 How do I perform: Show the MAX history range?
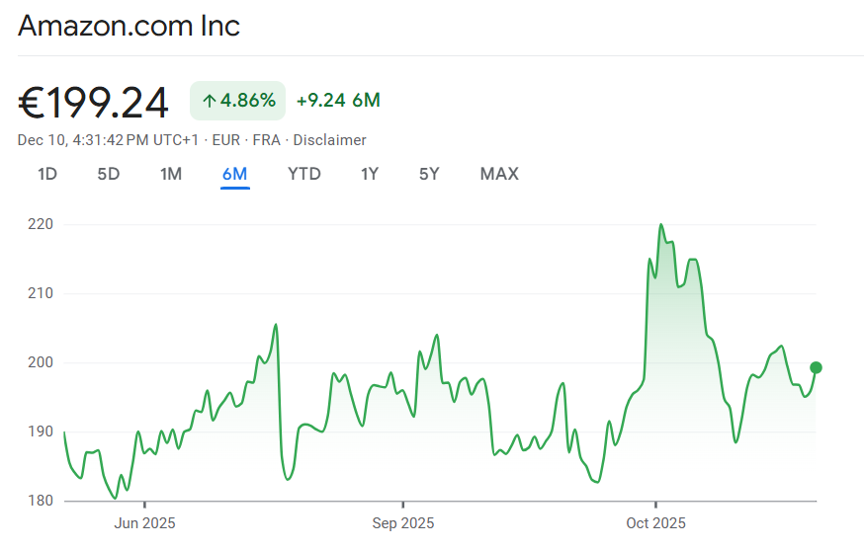[499, 175]
